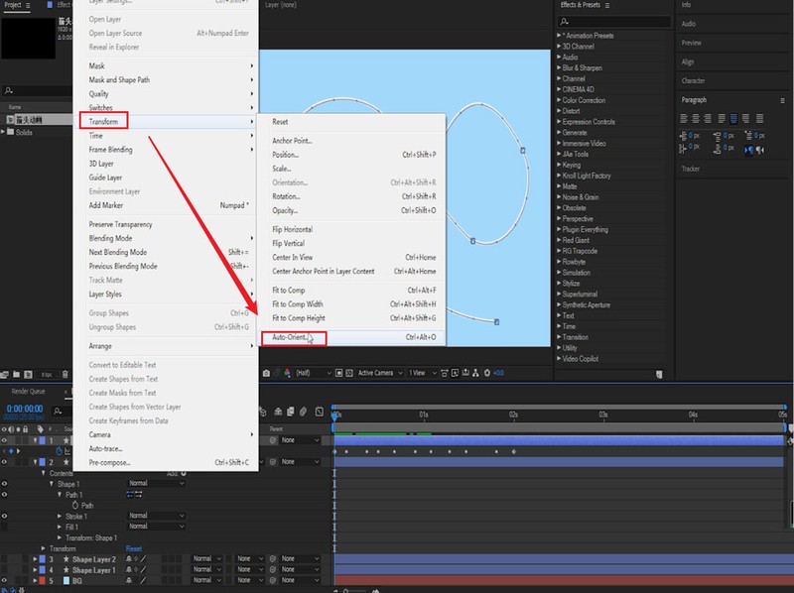The width and height of the screenshot is (794, 593).
Task: Select center align text in Paragraph panel
Action: 697,118
